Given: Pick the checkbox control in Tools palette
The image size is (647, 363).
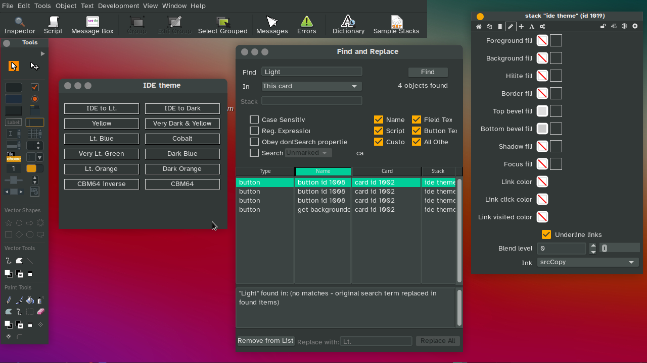Looking at the screenshot, I should click(35, 87).
